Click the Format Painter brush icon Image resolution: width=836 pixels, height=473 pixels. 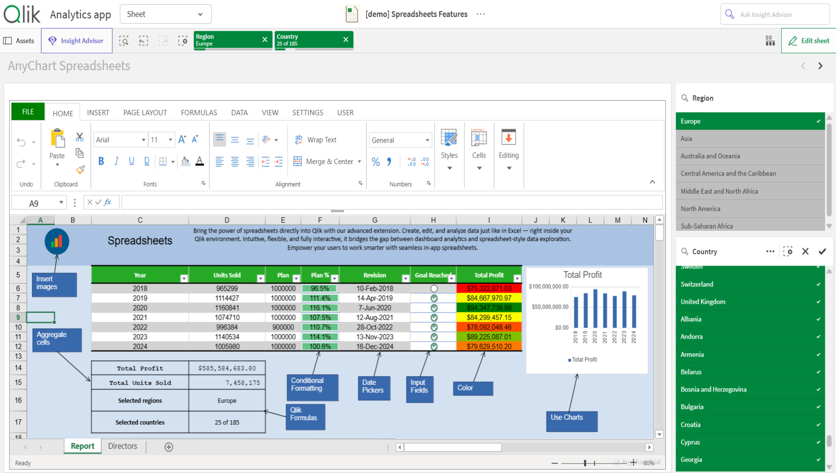pyautogui.click(x=80, y=169)
